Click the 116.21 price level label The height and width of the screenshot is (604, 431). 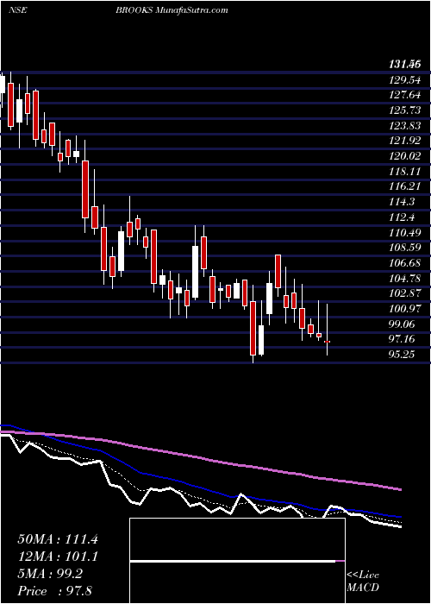(x=404, y=186)
